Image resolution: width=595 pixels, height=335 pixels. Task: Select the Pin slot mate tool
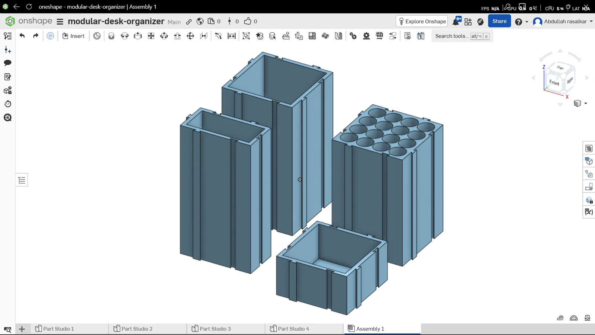pos(177,36)
